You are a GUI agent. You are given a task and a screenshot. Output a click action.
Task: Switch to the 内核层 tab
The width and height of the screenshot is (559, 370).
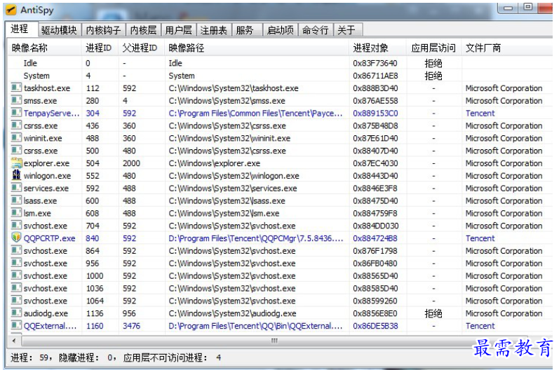pos(143,30)
